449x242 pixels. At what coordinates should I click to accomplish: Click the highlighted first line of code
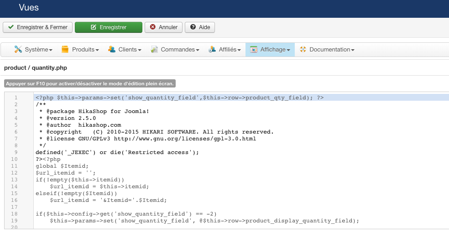pyautogui.click(x=179, y=98)
